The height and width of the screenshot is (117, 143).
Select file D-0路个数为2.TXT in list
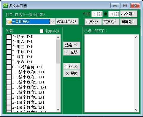(x=28, y=82)
